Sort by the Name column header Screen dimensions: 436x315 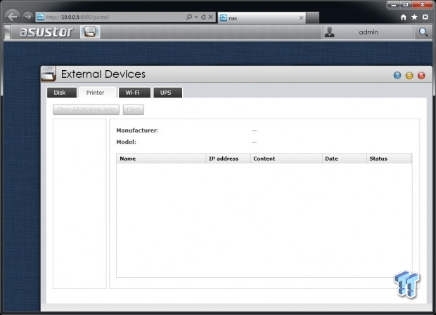click(161, 159)
